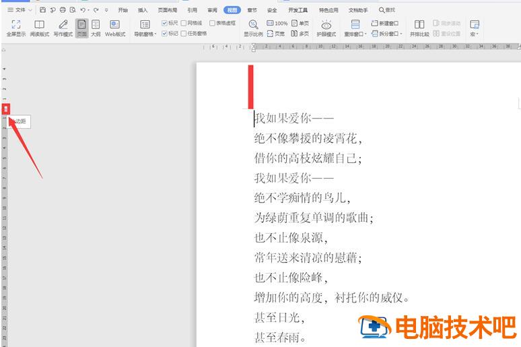This screenshot has height=347, width=521.
Task: Click the 显示比例 zoom ratio icon
Action: click(253, 24)
